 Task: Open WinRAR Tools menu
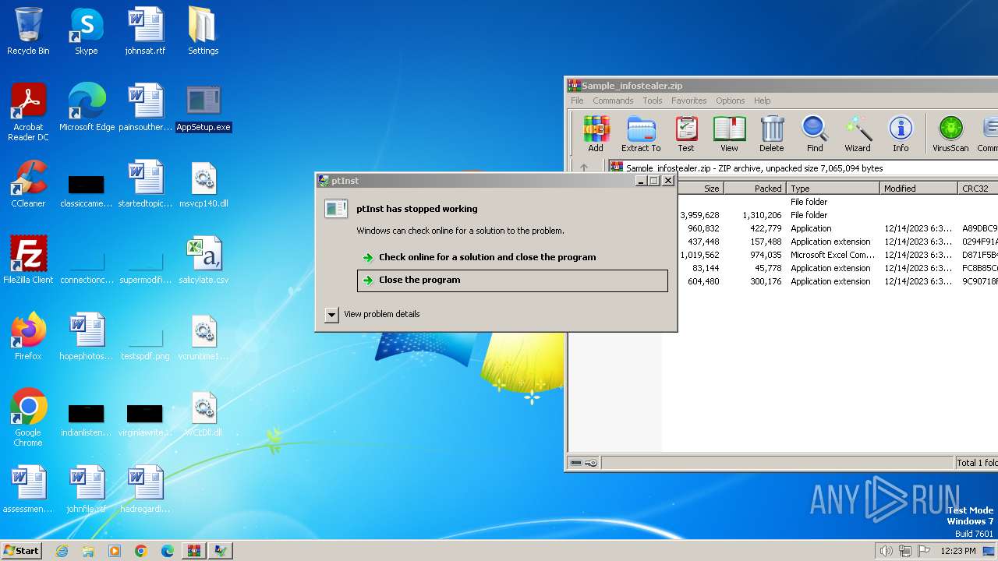click(653, 101)
